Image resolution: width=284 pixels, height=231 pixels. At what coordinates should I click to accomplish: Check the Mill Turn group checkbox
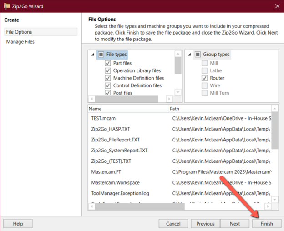coord(204,93)
